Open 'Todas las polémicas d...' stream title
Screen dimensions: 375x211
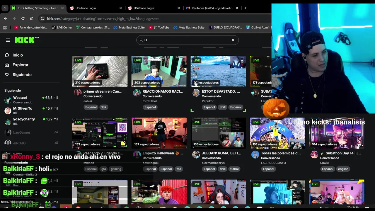tap(281, 153)
